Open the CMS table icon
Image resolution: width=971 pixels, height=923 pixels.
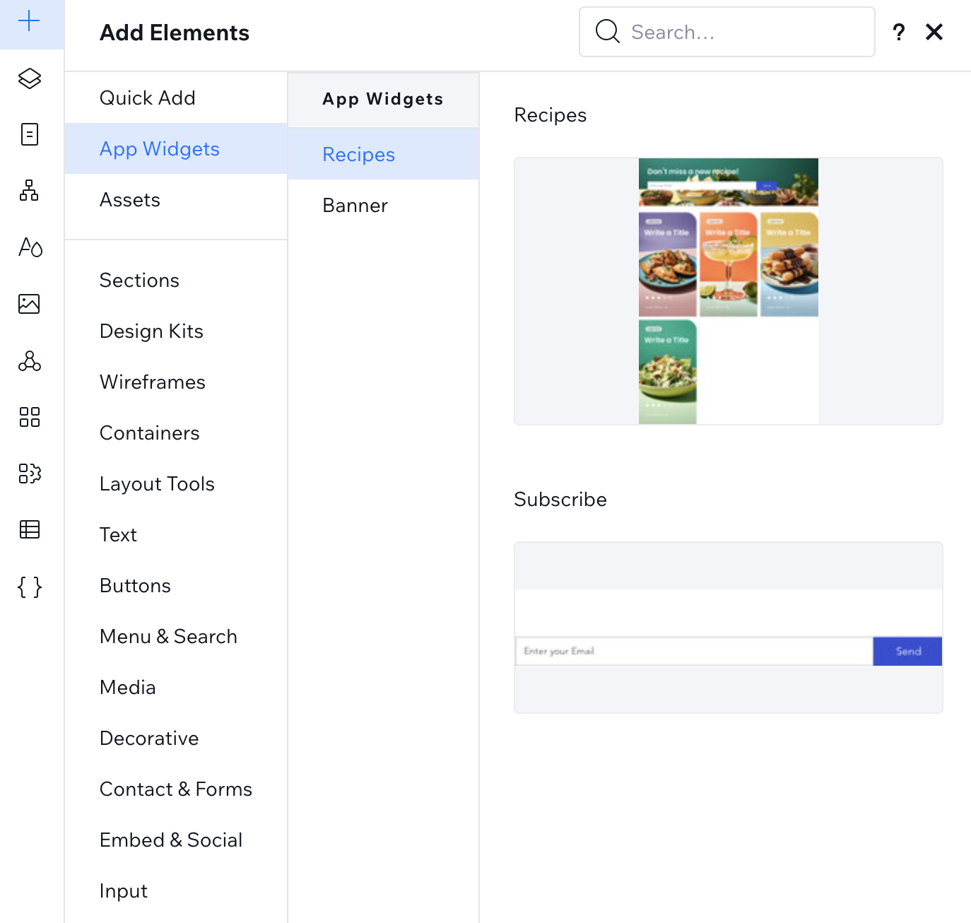(x=29, y=529)
